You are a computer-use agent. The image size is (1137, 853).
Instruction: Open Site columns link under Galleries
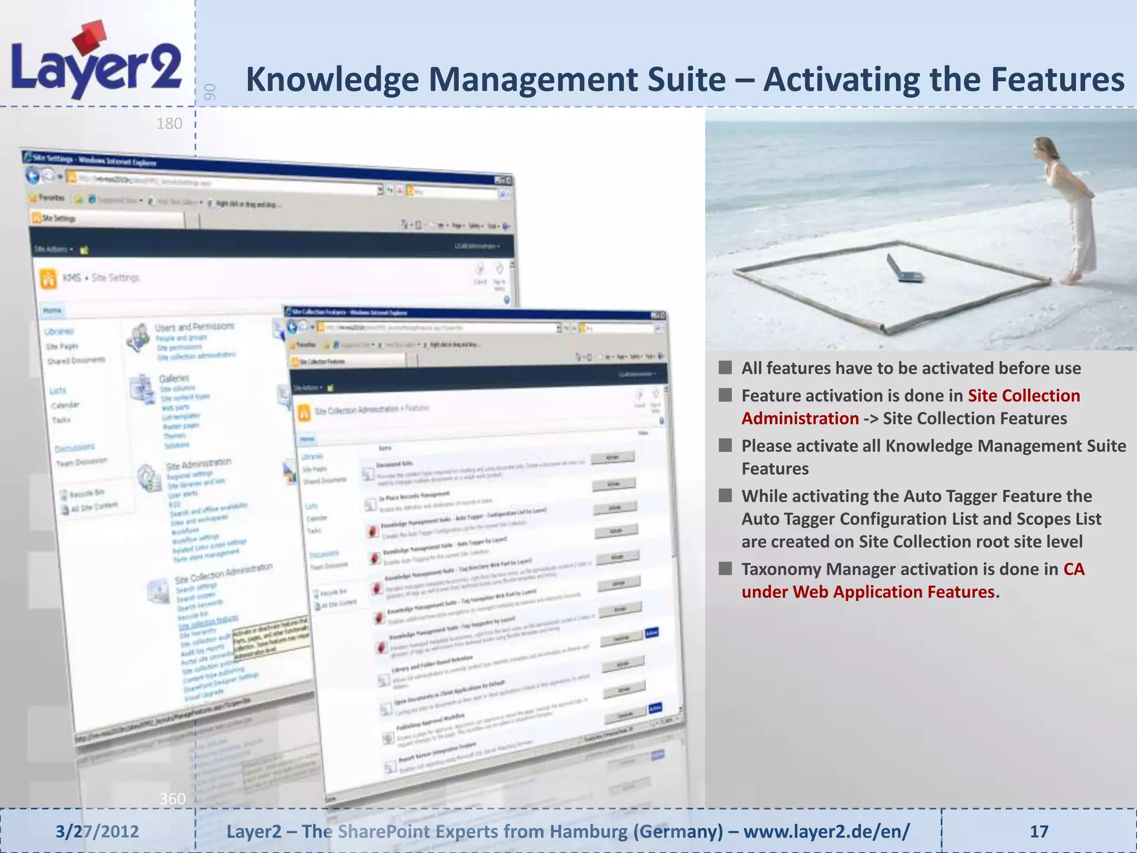[178, 389]
